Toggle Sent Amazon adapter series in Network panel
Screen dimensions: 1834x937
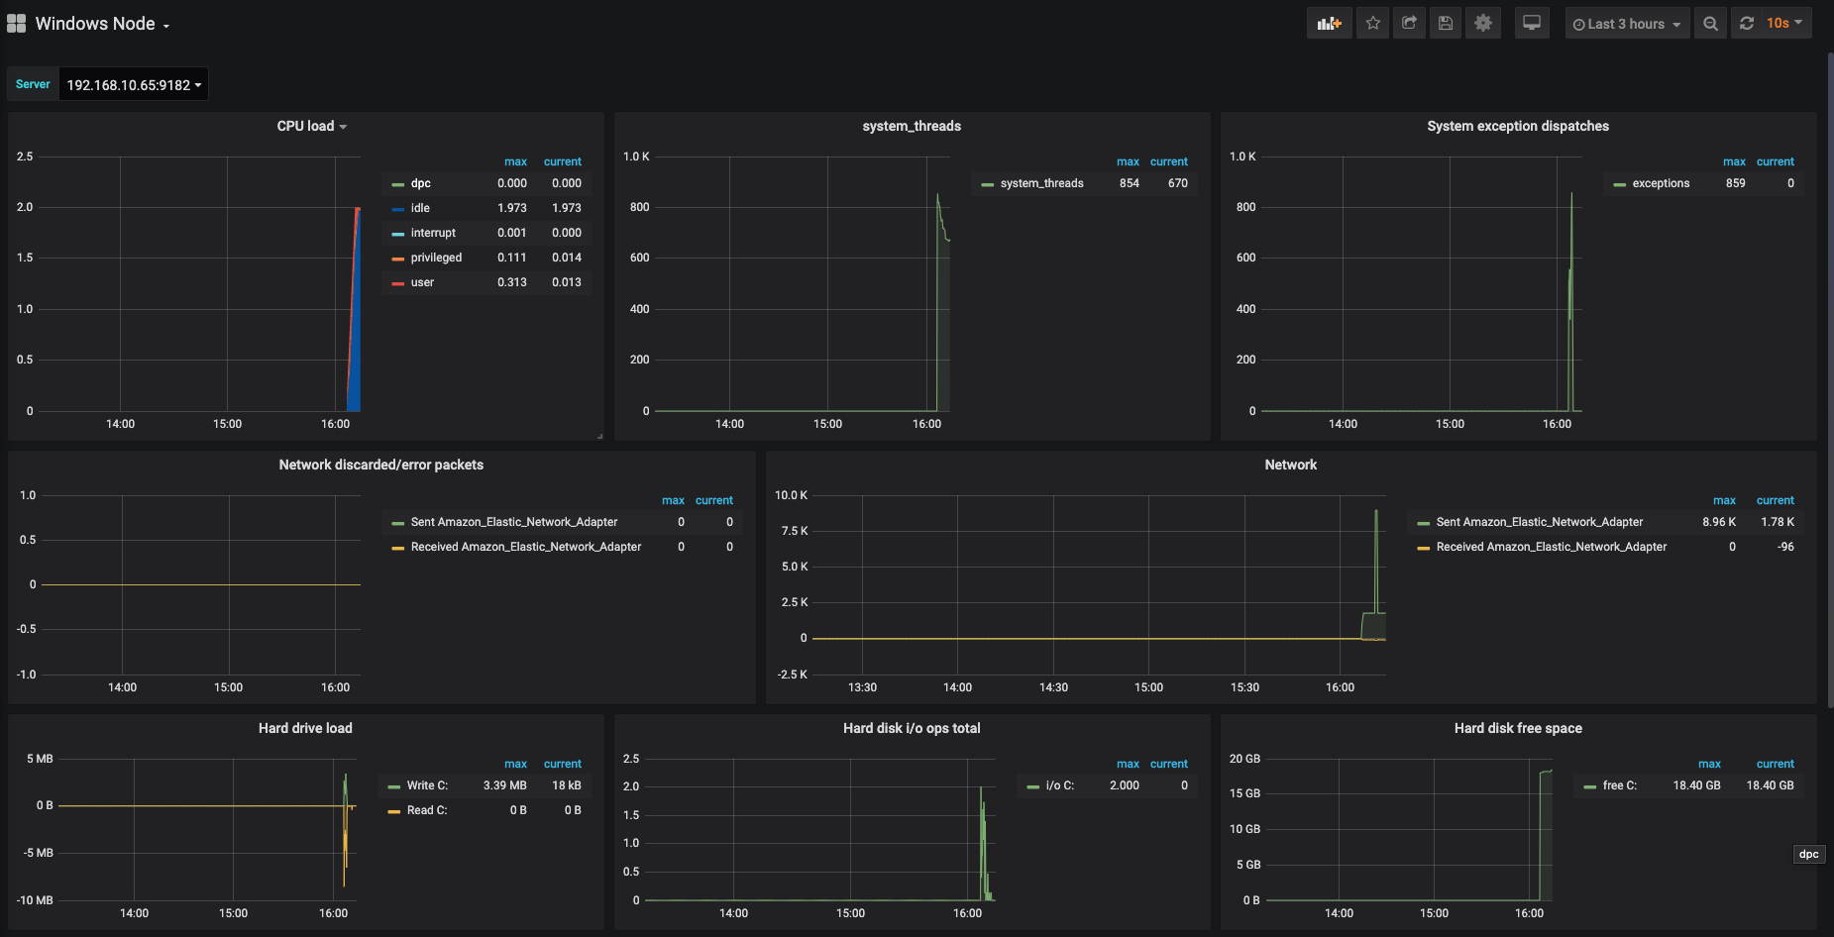1540,522
